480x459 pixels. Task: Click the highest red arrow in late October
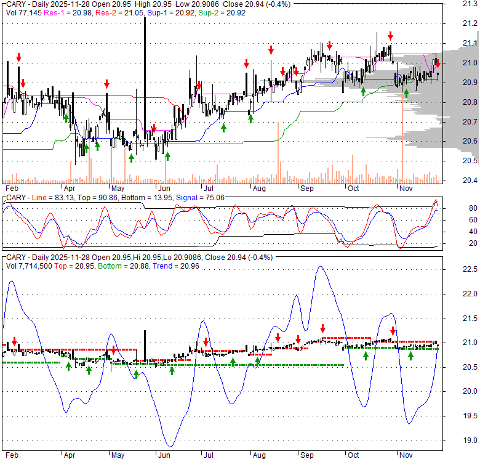click(390, 36)
